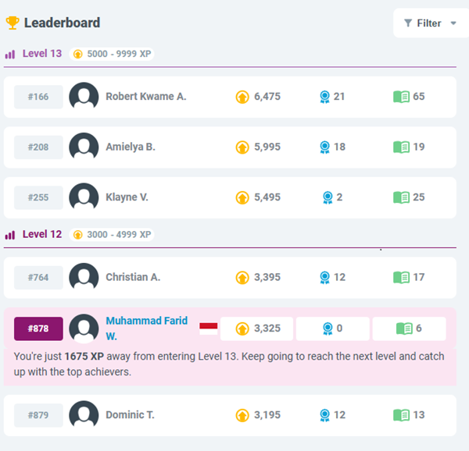Click the XP icon beside 5000 - 9999 XP
The width and height of the screenshot is (469, 451).
(x=77, y=54)
